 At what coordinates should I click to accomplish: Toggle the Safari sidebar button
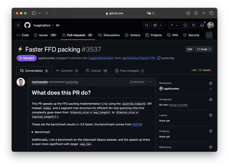(34, 13)
